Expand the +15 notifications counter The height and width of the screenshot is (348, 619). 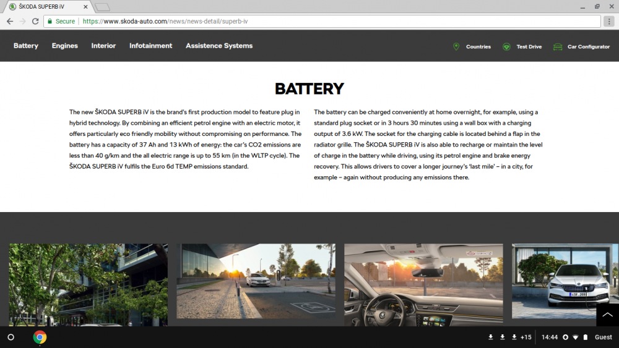pos(526,337)
